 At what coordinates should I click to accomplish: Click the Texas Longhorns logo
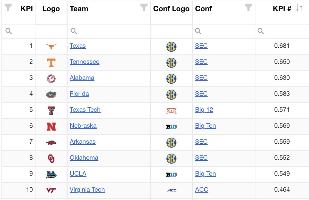tap(51, 46)
